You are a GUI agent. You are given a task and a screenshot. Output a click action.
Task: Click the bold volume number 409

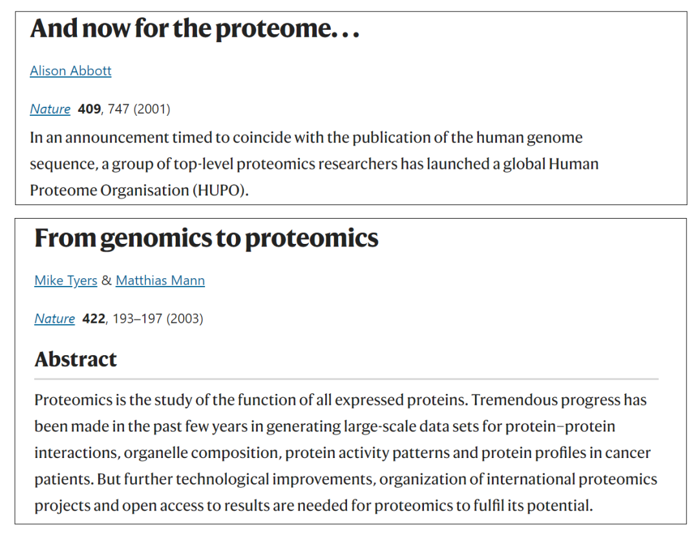point(89,109)
